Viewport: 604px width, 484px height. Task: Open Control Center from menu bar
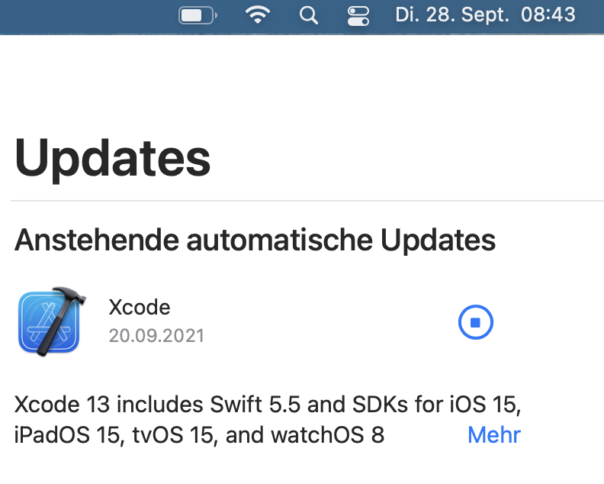click(357, 15)
